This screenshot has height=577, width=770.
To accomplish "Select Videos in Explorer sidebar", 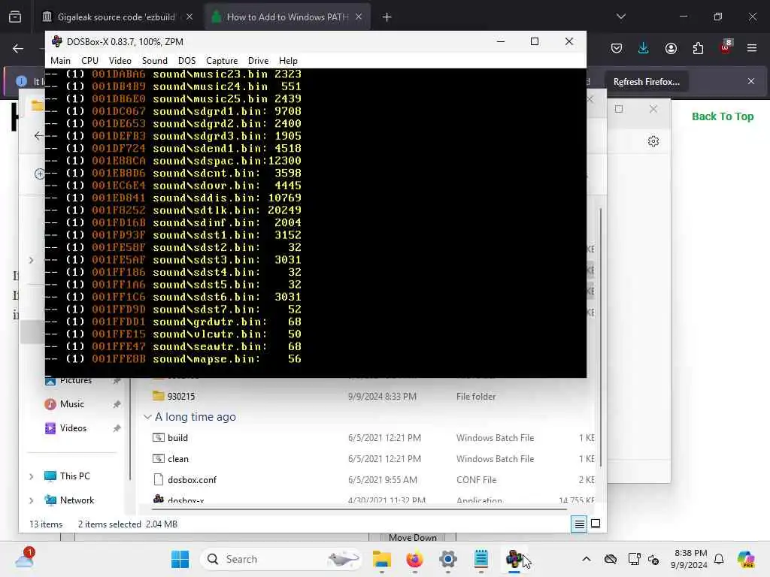I will tap(73, 428).
